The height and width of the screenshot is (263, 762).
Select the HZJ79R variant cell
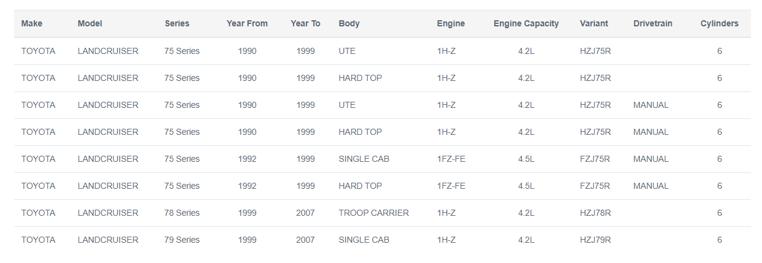595,240
